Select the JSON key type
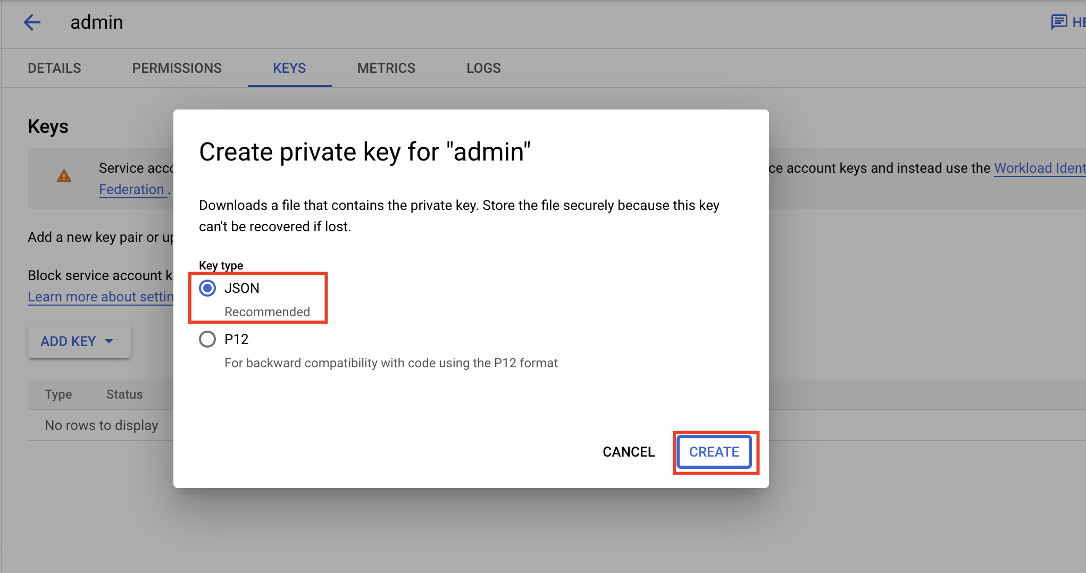The image size is (1086, 573). point(207,288)
